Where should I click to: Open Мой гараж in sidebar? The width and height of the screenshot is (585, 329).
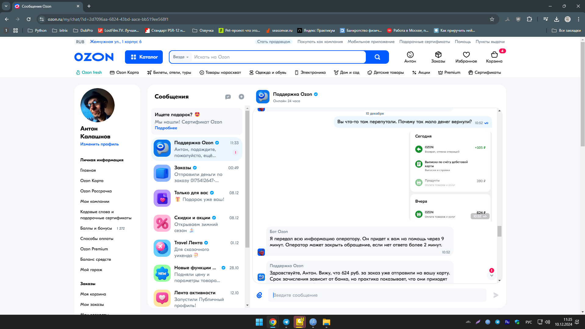click(91, 270)
